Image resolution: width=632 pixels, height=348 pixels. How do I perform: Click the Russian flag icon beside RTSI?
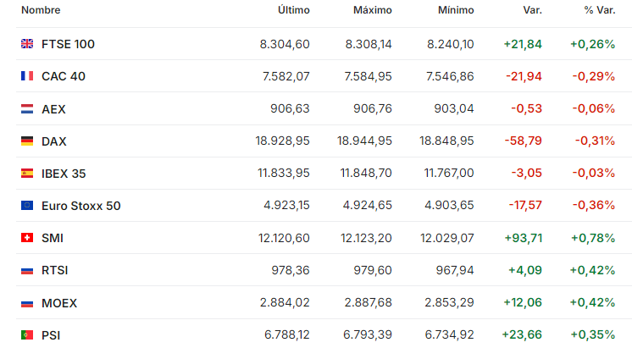coord(27,271)
